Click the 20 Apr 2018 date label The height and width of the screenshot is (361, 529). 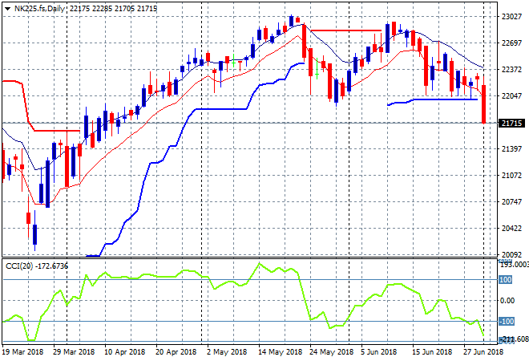click(x=176, y=352)
